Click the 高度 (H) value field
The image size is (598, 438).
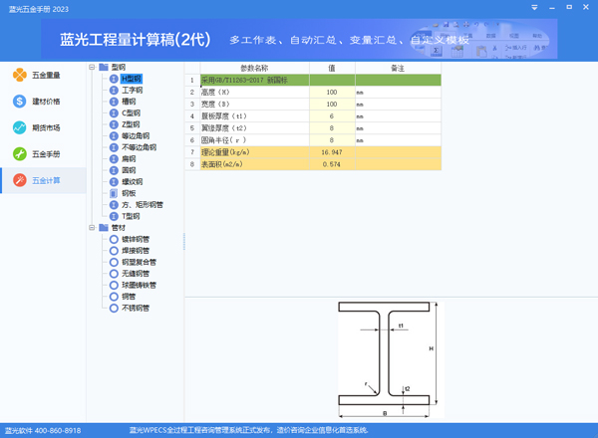coord(331,92)
